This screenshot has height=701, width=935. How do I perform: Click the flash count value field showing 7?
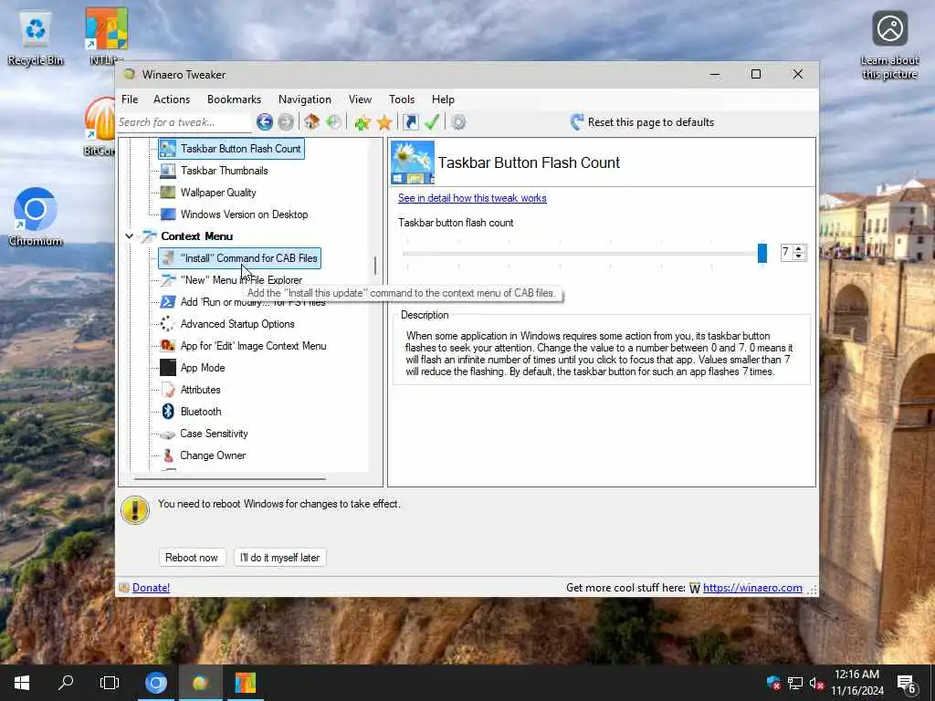786,253
